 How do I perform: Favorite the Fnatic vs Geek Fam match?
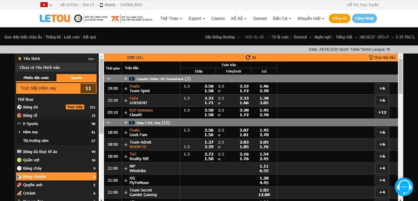126,132
